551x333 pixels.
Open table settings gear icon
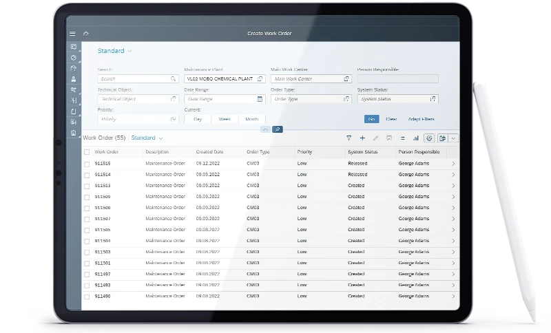coord(429,138)
